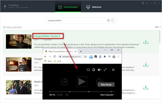Click the 2019 Young Sheldon thumbnail
This screenshot has height=103, width=162.
click(19, 64)
